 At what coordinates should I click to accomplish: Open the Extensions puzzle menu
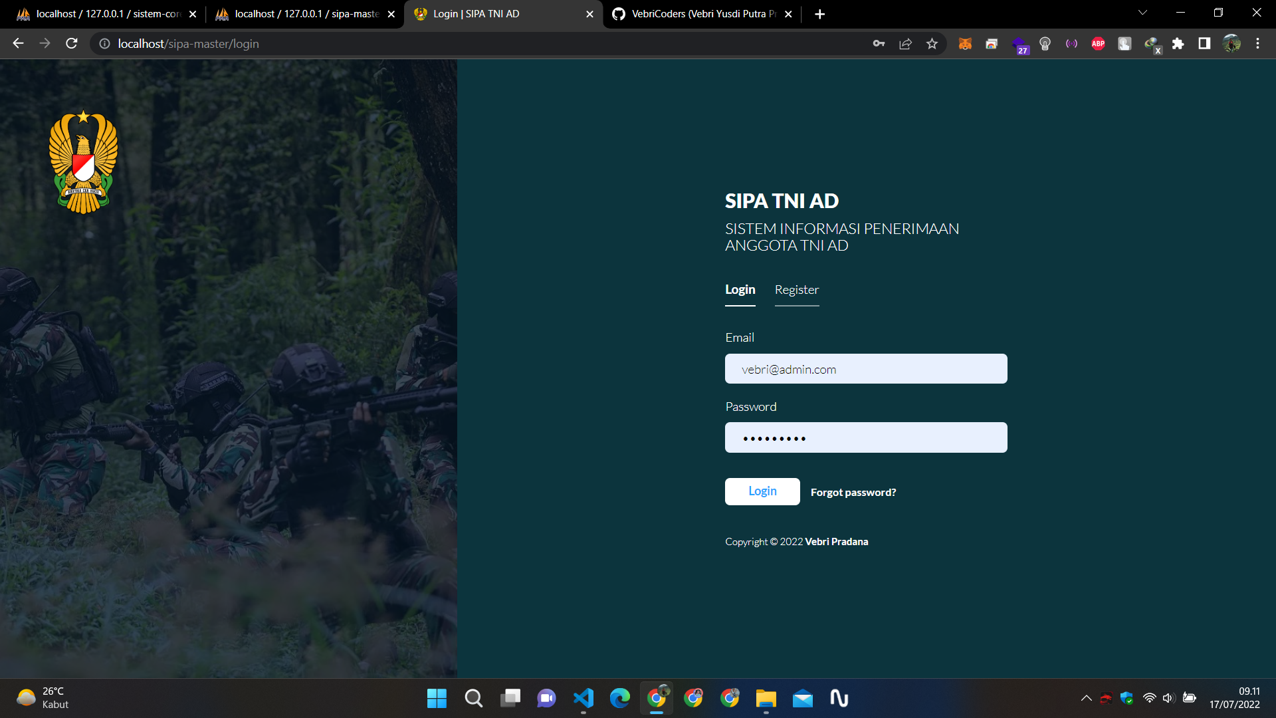coord(1178,43)
